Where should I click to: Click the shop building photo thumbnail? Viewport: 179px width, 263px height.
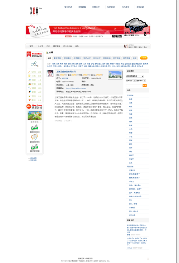(115, 75)
